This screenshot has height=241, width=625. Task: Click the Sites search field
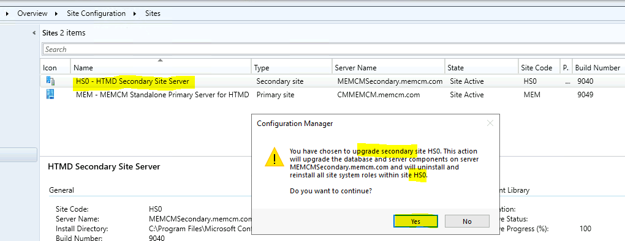pyautogui.click(x=333, y=50)
